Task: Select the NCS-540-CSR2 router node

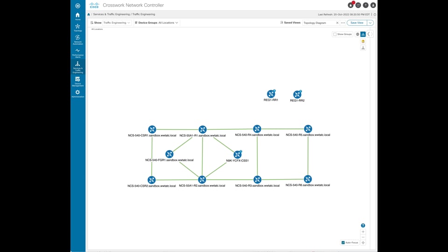Action: click(151, 180)
